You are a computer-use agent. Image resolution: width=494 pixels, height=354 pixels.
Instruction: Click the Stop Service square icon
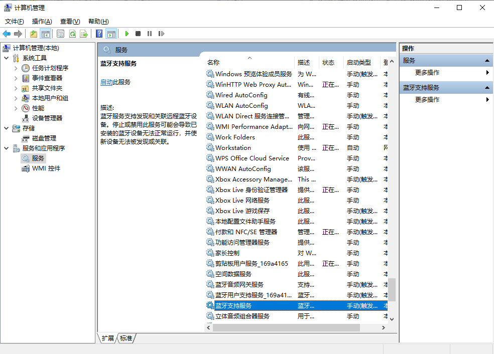click(138, 34)
